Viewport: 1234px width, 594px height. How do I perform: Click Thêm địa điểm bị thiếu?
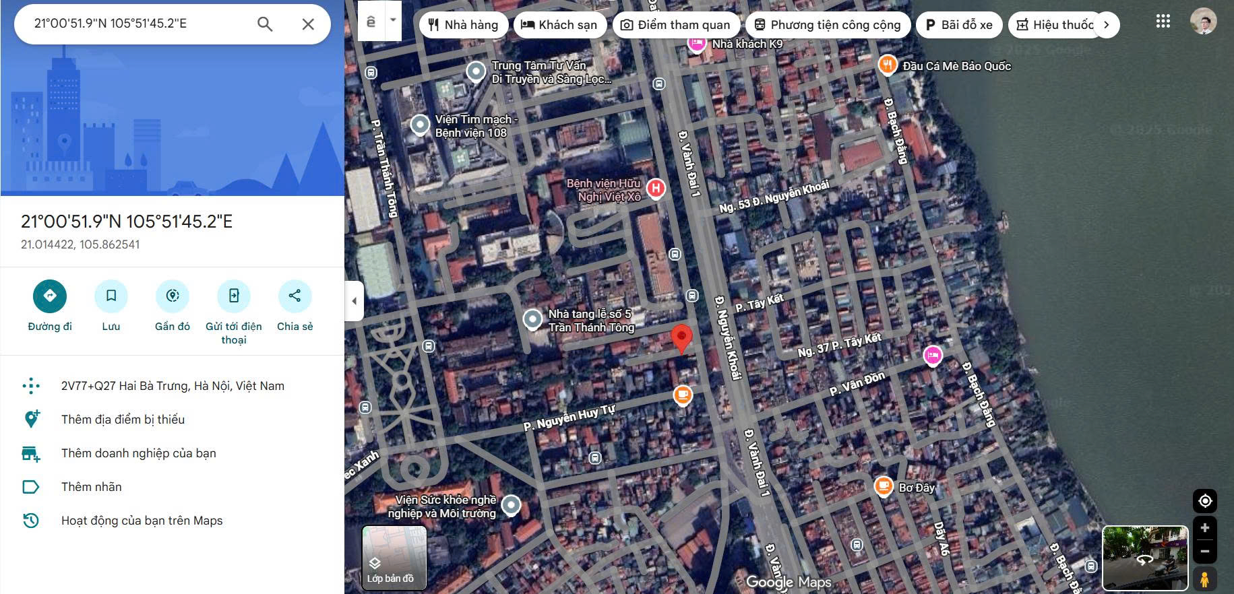(x=123, y=420)
